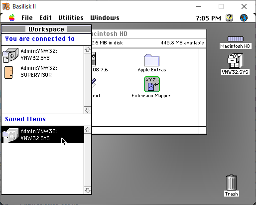
Task: Open the Edit menu
Action: 45,18
